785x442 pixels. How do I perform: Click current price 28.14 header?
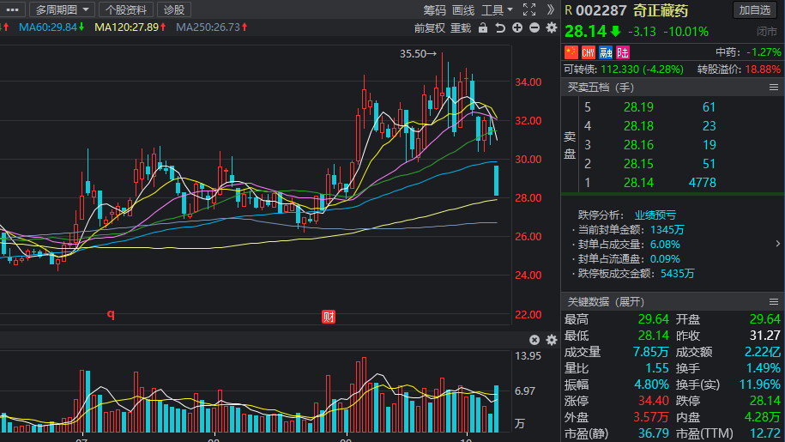585,32
